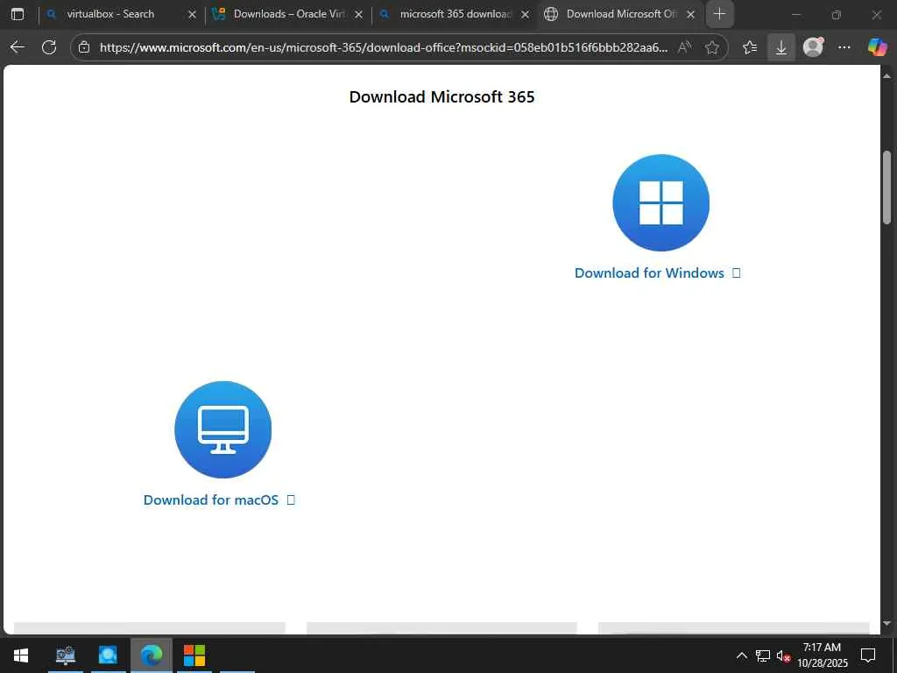Open Settings and more ellipsis menu
This screenshot has width=897, height=673.
pos(844,47)
